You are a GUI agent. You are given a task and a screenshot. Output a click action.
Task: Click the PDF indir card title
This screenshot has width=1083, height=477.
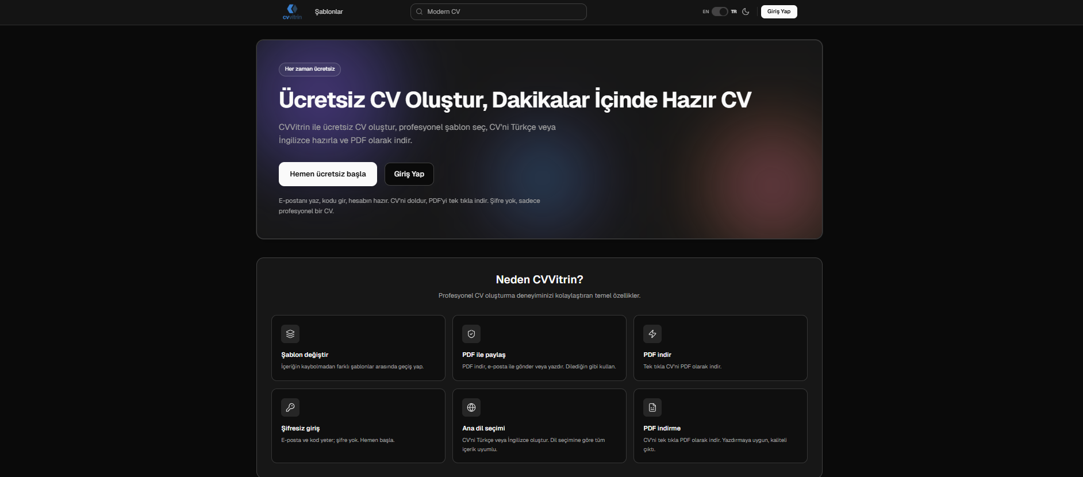(x=657, y=355)
